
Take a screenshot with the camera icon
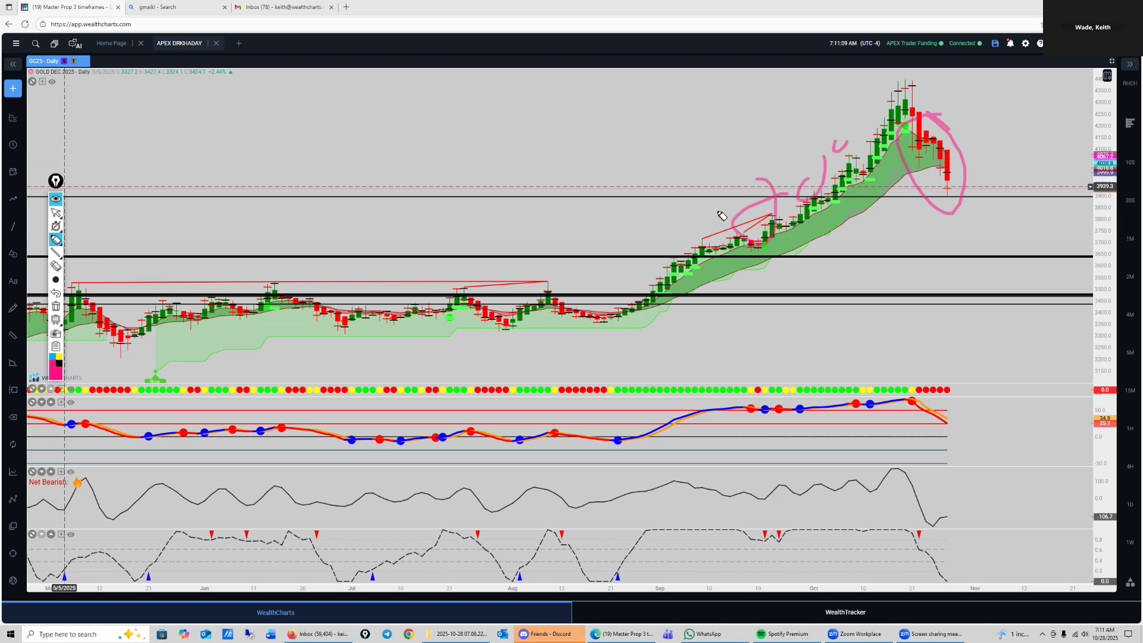tap(55, 333)
